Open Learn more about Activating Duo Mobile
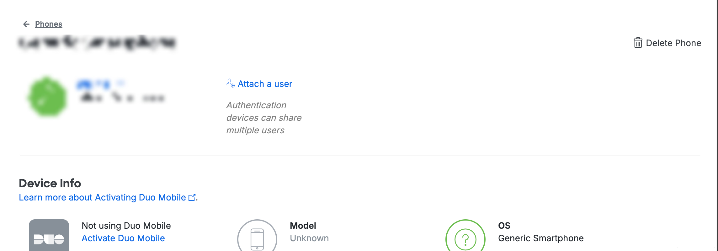The image size is (718, 251). tap(102, 197)
